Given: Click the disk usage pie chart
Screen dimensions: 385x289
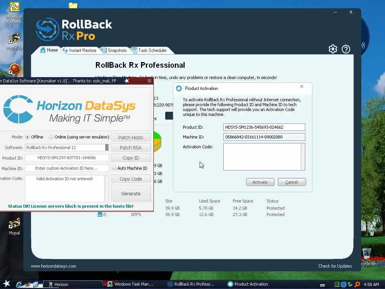Looking at the screenshot, I should pos(157,141).
